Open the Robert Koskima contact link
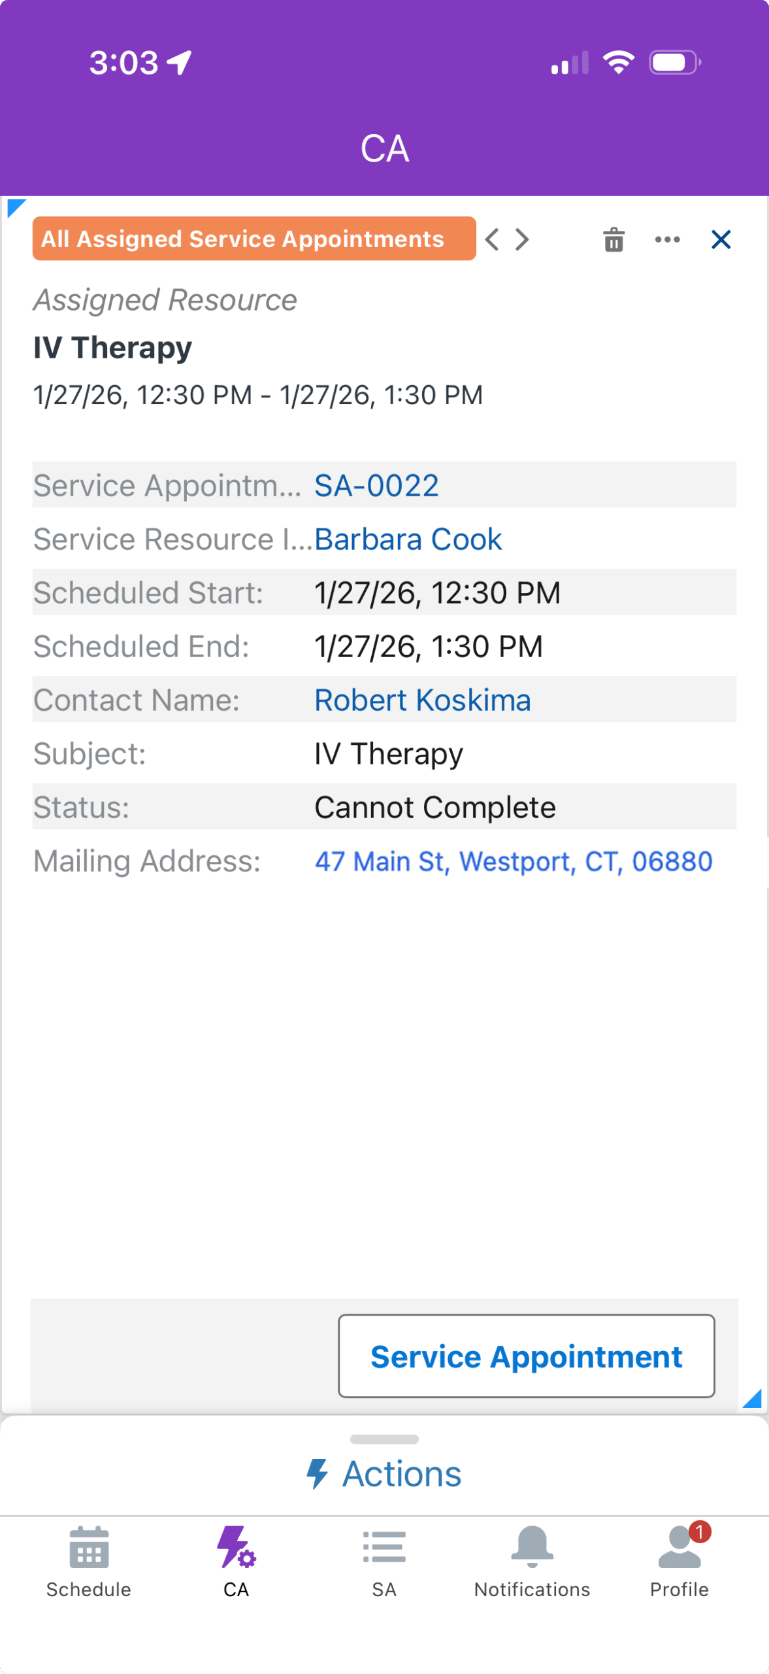 [422, 700]
